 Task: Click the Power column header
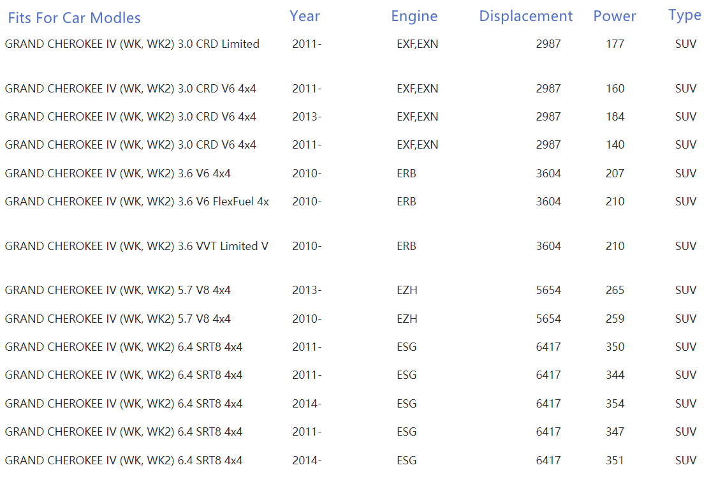(x=615, y=16)
